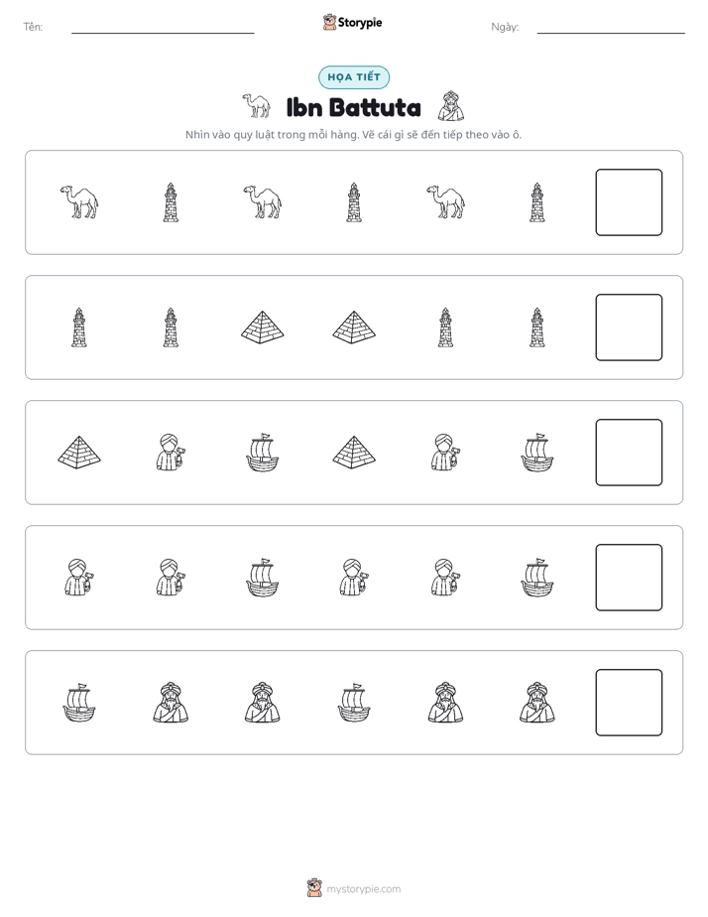Select the last bearded man in row five
Viewport: 708px width, 917px height.
coord(536,703)
